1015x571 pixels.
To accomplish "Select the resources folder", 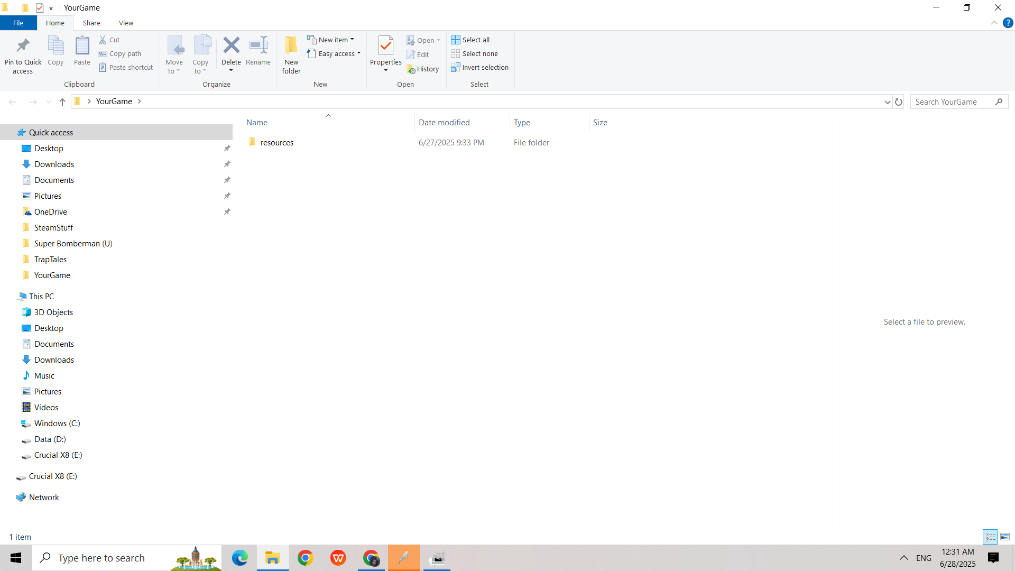I will (276, 142).
